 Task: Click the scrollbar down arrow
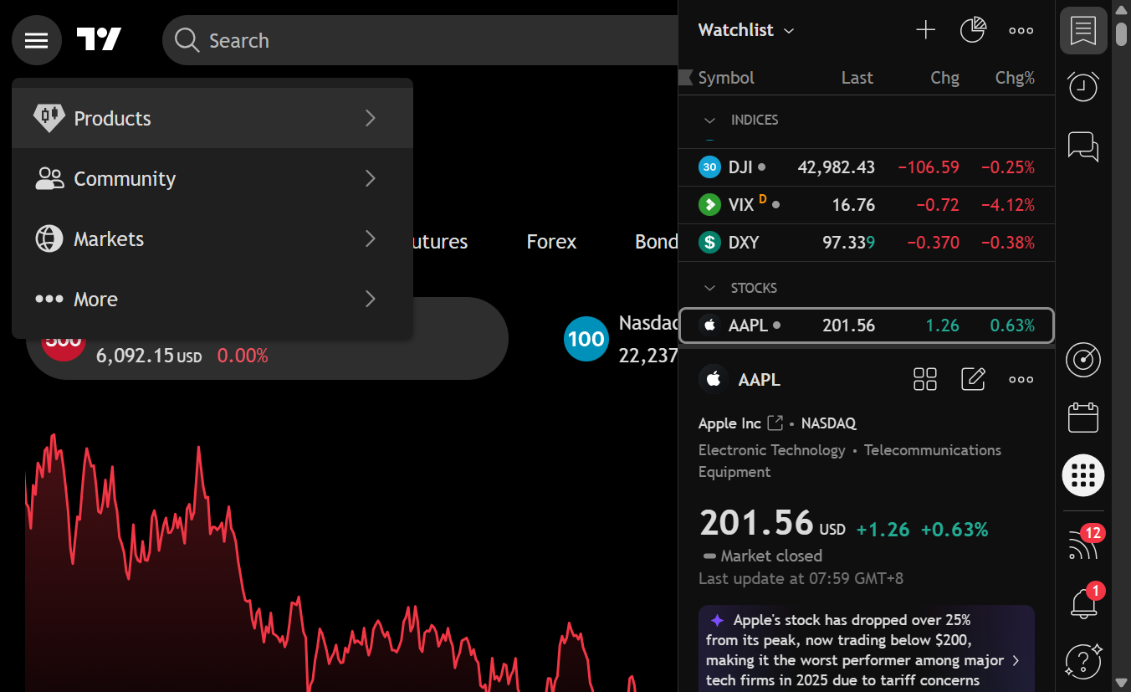click(1123, 683)
